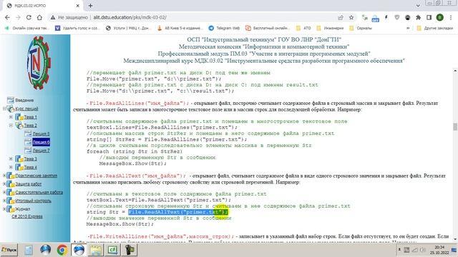Viewport: 458px width, 257px height.
Task: Expand the Защита работ node
Action: [x=5, y=184]
